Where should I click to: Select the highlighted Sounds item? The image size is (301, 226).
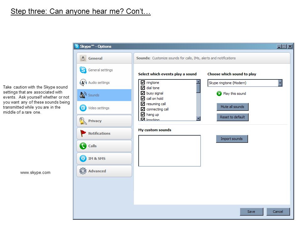104,95
